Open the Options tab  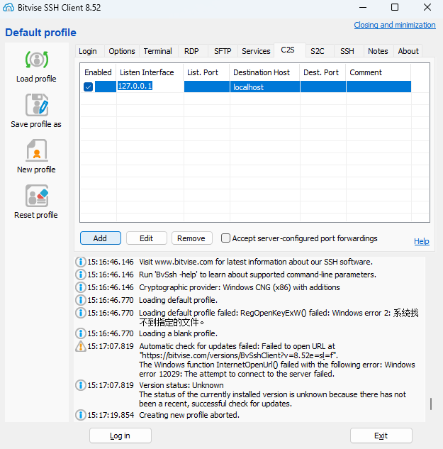[122, 51]
